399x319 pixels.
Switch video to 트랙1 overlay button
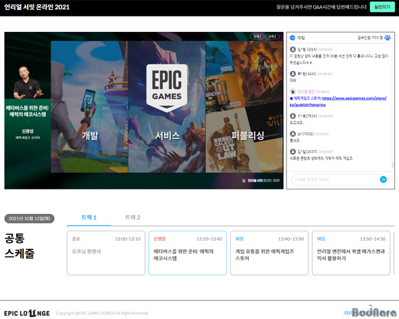(257, 37)
